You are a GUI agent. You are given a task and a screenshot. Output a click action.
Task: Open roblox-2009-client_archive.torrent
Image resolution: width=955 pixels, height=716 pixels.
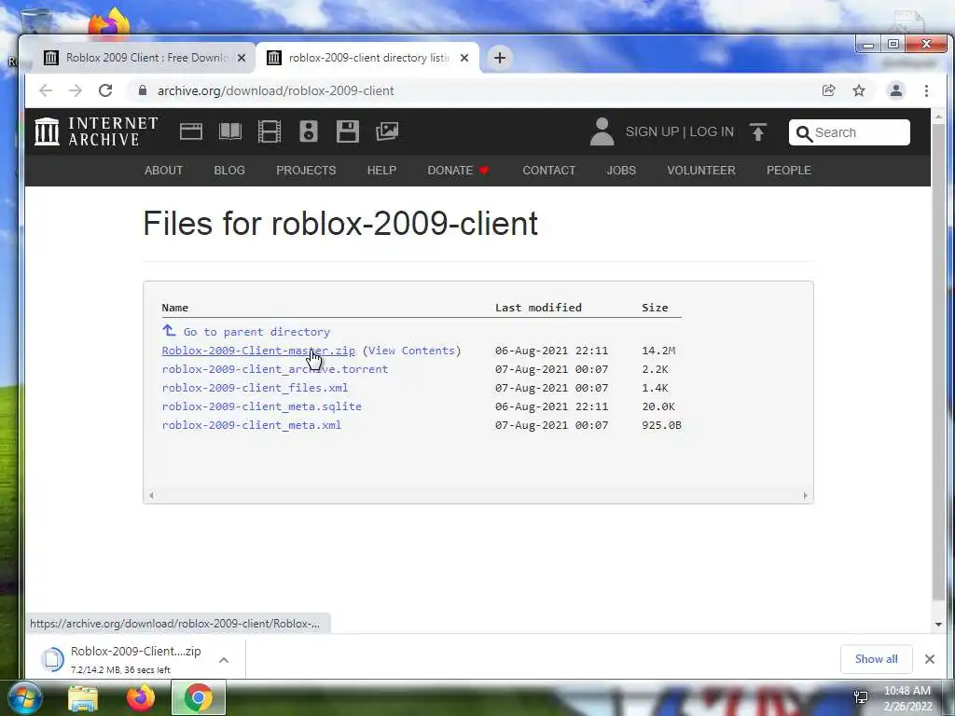pyautogui.click(x=275, y=369)
